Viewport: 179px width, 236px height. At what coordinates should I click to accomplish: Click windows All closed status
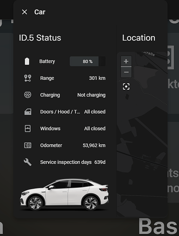[x=95, y=128]
